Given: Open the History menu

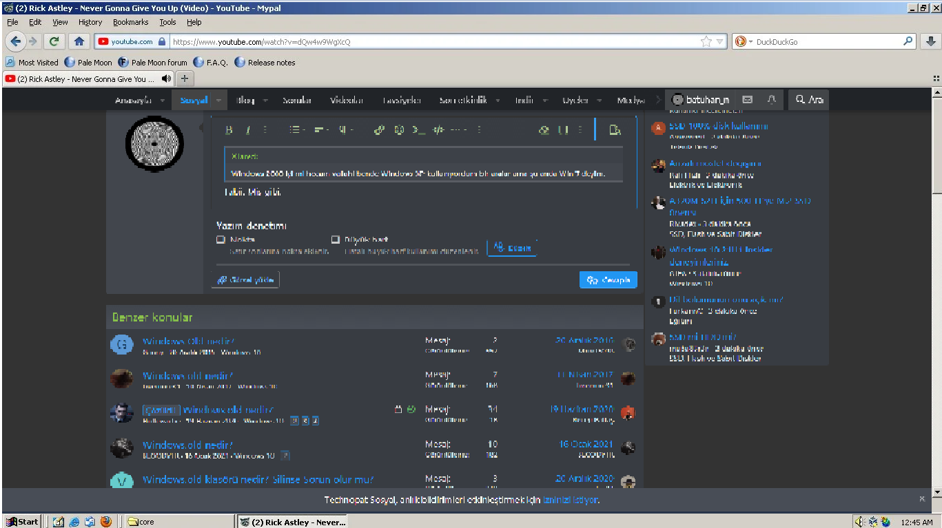Looking at the screenshot, I should [x=90, y=22].
